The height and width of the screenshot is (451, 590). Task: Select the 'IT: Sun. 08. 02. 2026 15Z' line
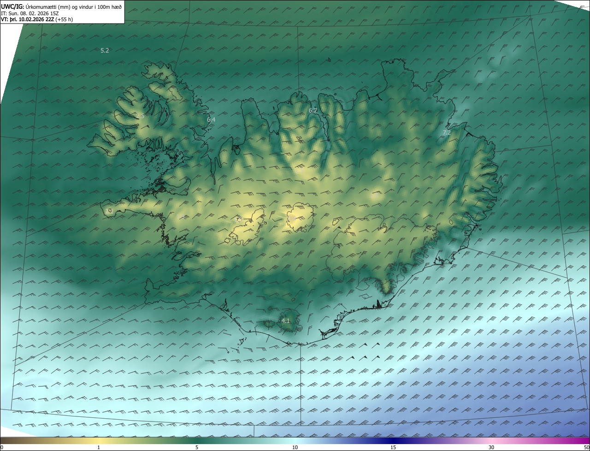pyautogui.click(x=29, y=13)
